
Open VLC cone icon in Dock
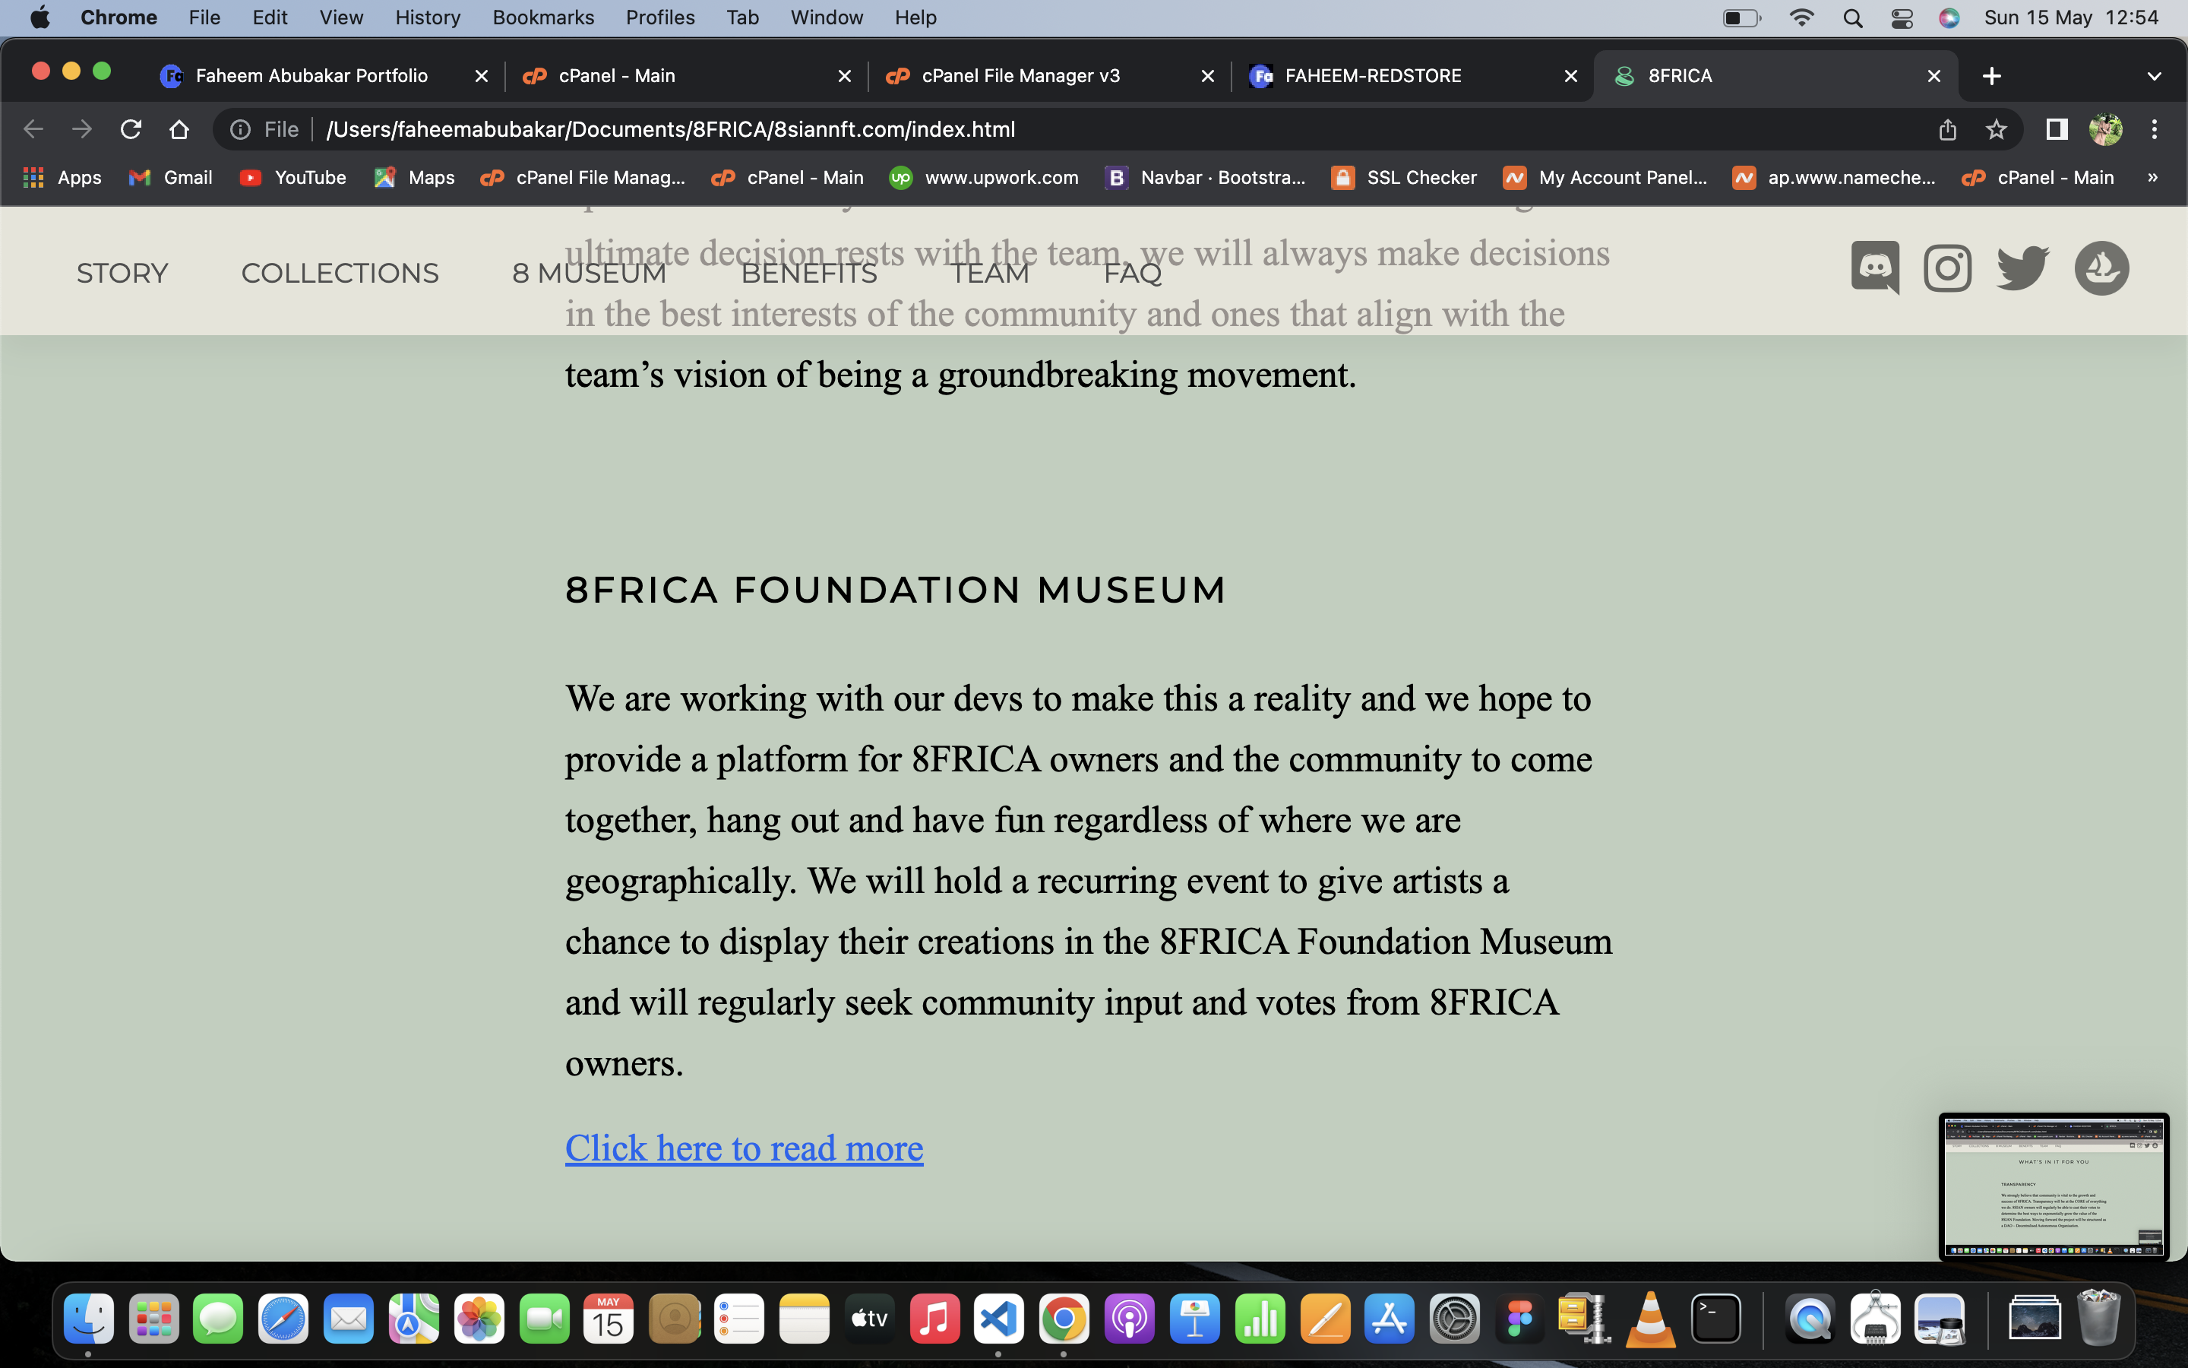click(1650, 1319)
